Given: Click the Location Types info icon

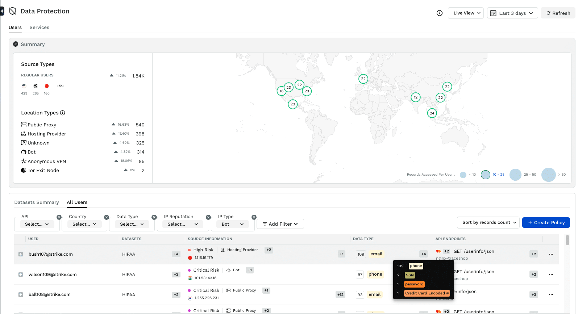Looking at the screenshot, I should [63, 113].
